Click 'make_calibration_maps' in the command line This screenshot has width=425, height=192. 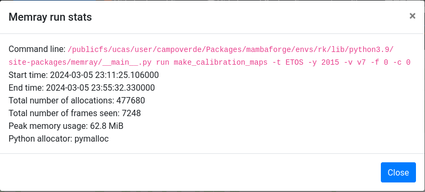pos(220,62)
